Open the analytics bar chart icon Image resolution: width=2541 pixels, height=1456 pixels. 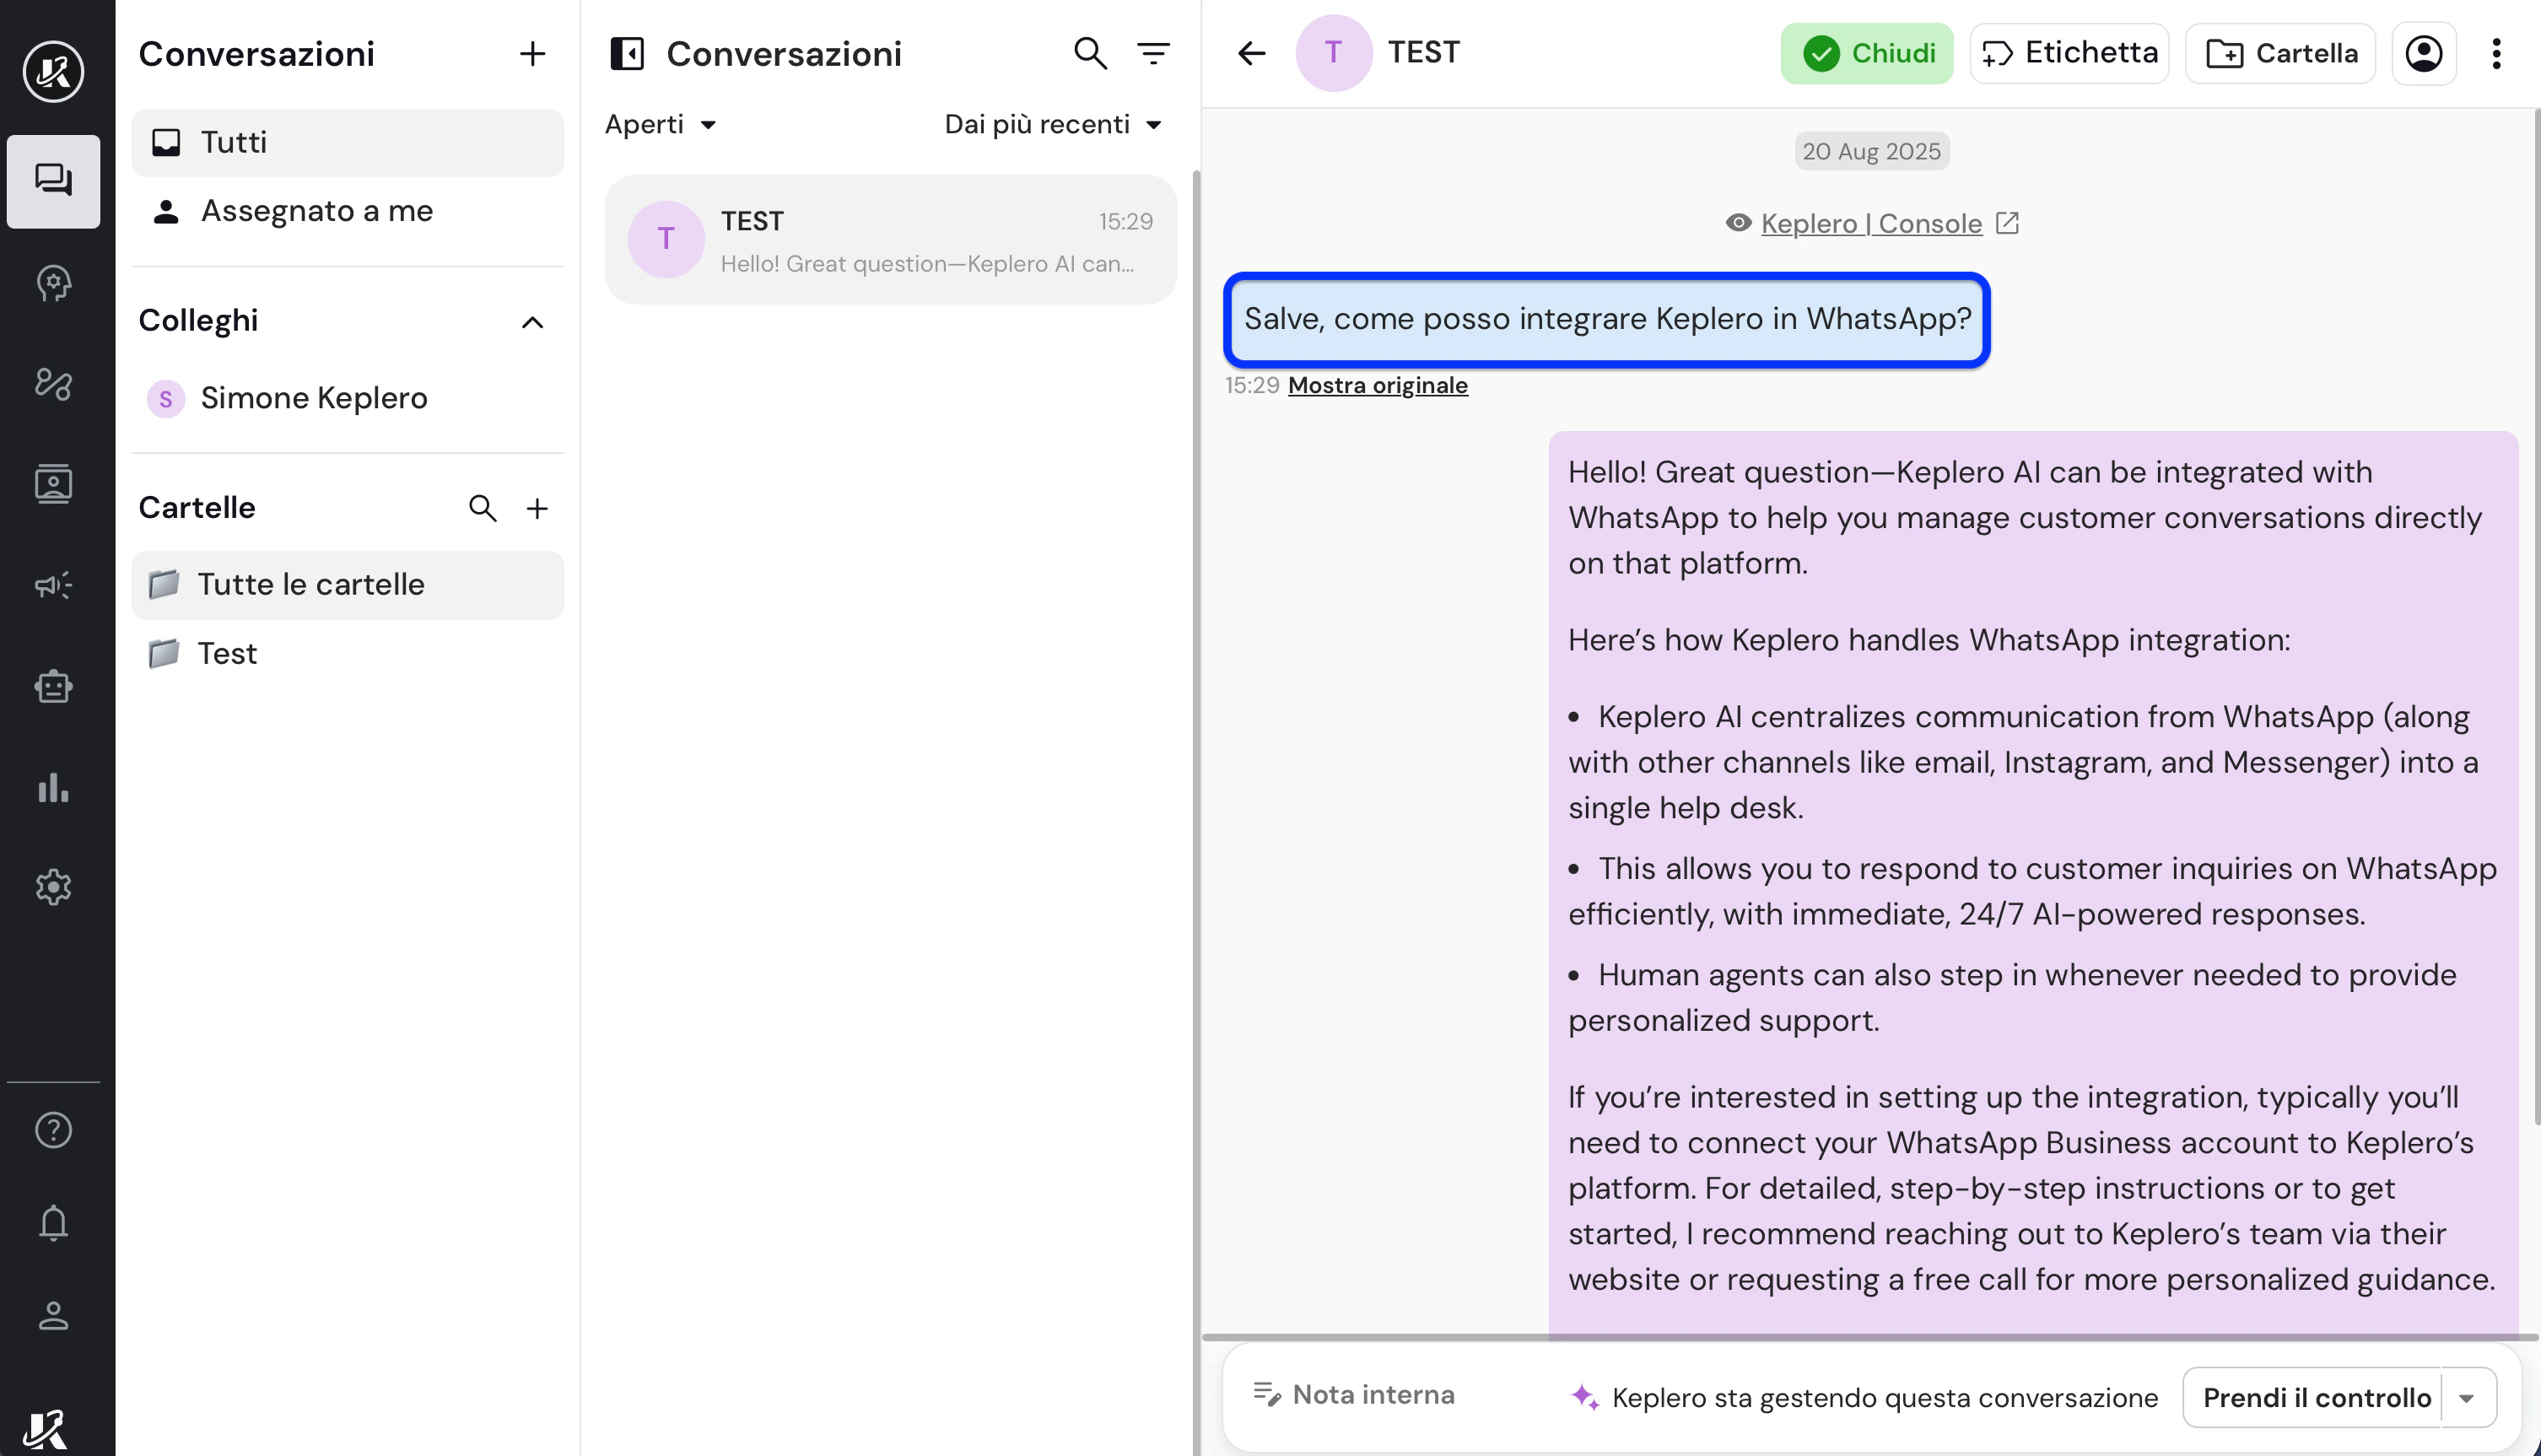53,787
